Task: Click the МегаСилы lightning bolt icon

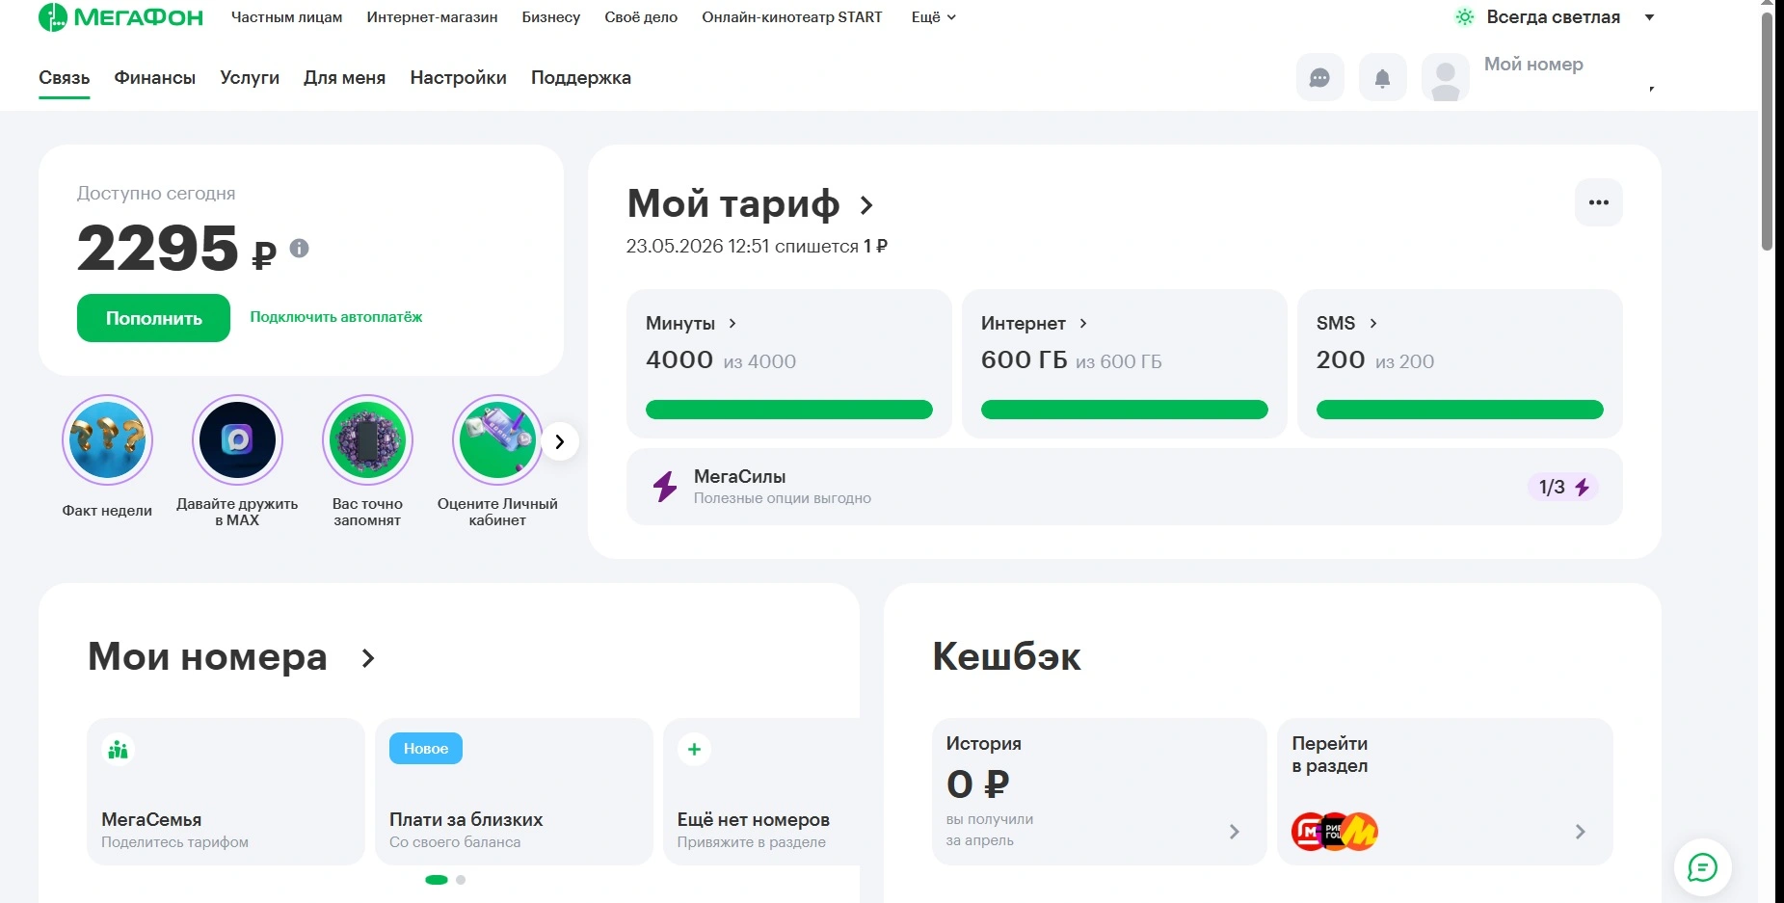Action: point(665,487)
